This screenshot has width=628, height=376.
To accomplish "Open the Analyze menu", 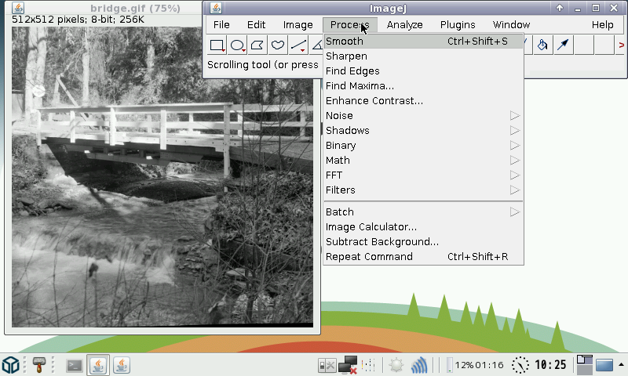I will pos(404,25).
